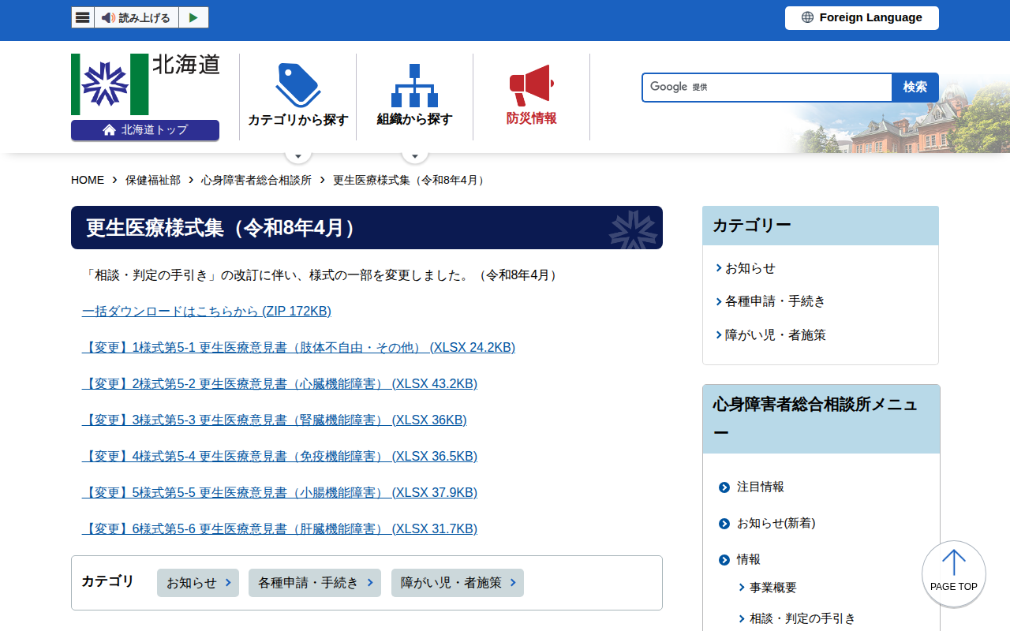
Task: Download 様式第5-6 肝臓機能障害 XLSX
Action: pos(279,529)
